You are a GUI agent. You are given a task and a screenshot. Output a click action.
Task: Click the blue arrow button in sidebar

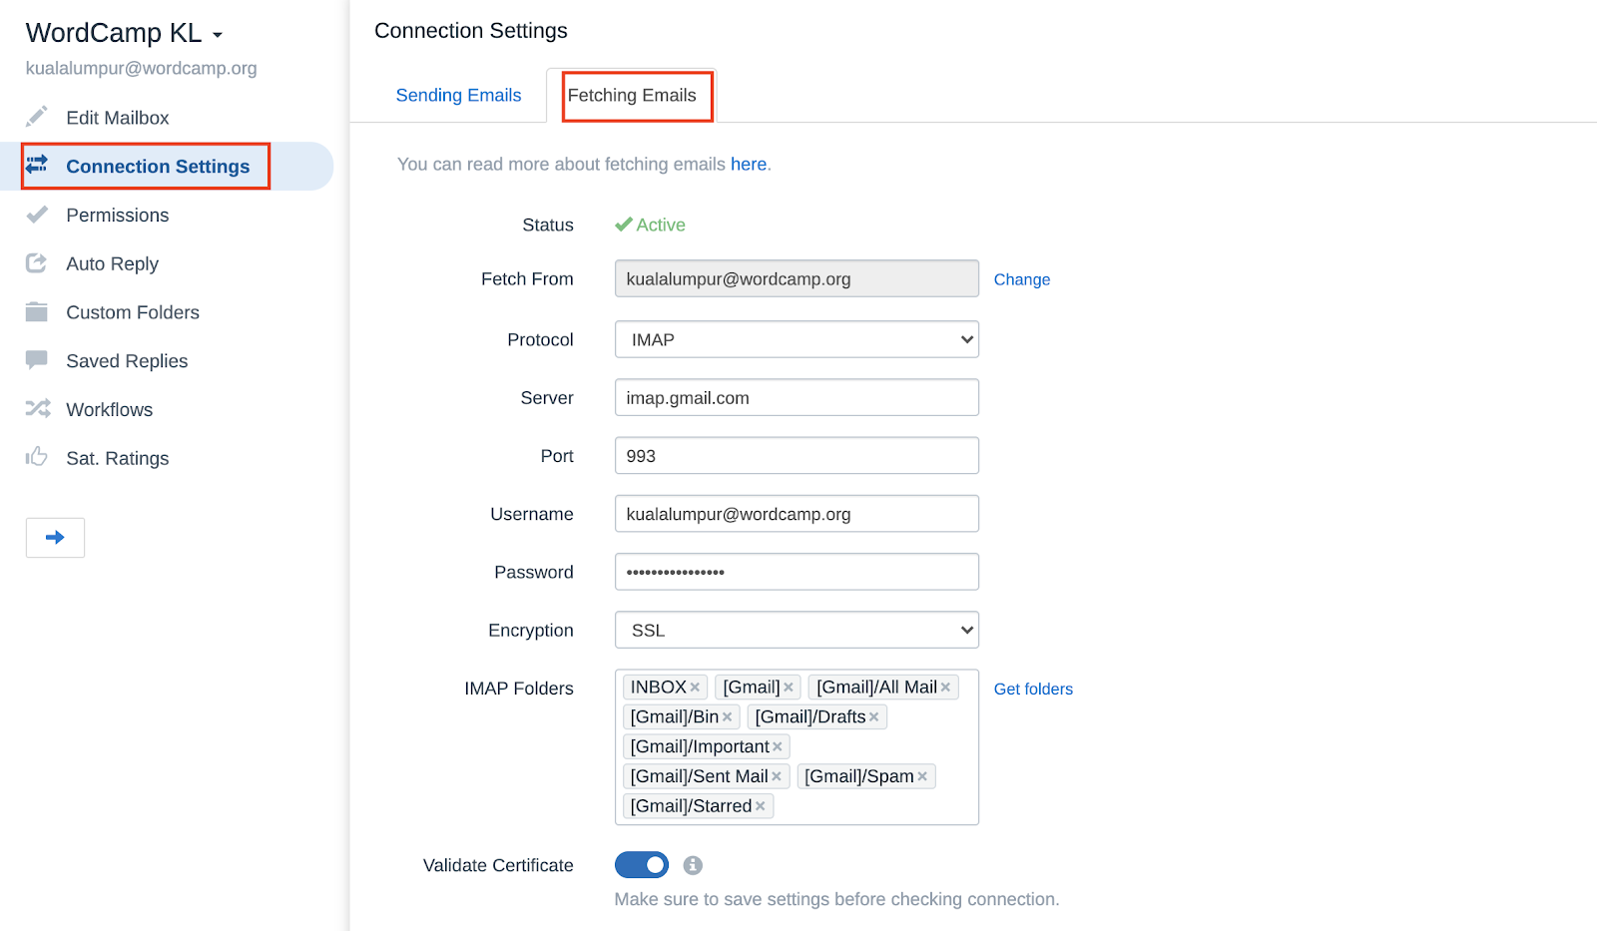(x=55, y=538)
